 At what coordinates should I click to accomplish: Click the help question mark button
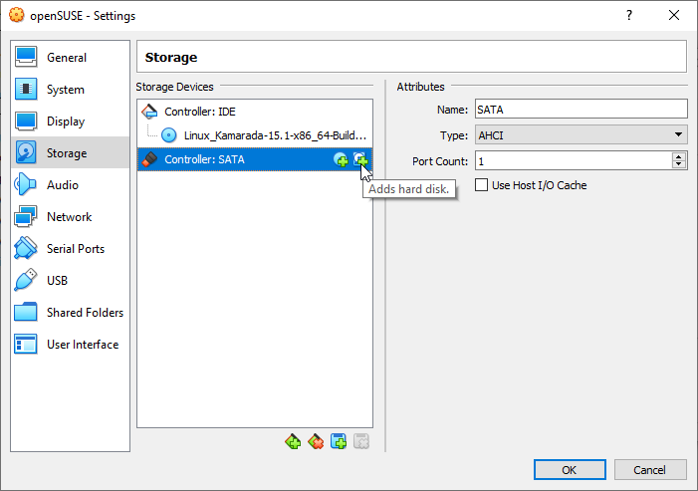(x=629, y=16)
